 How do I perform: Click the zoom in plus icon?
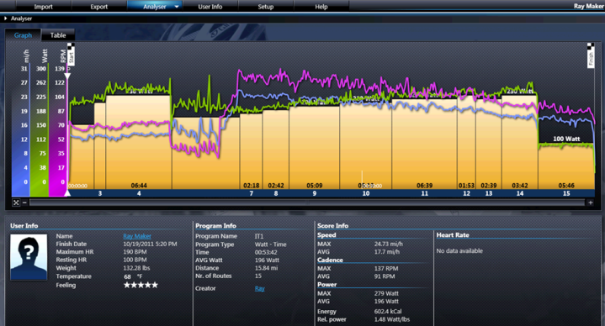591,202
